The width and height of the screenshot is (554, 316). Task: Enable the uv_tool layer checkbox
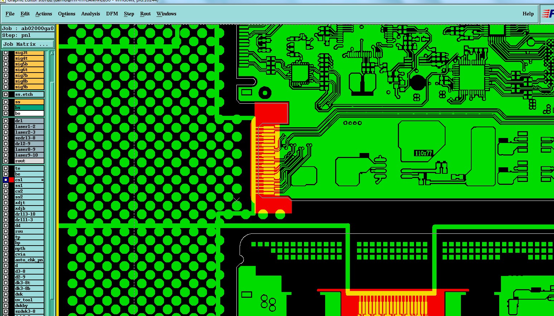pos(6,300)
